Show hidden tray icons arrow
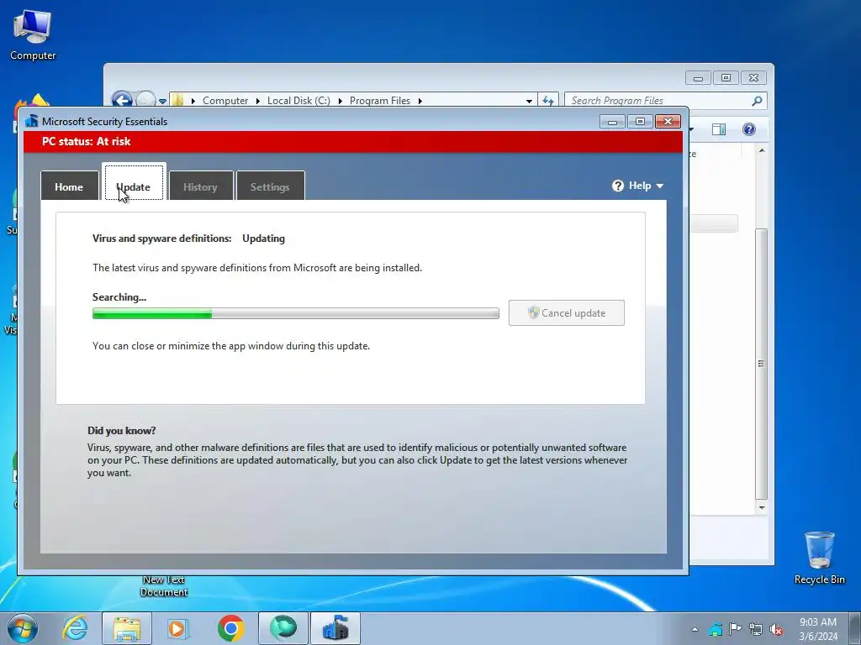Image resolution: width=861 pixels, height=645 pixels. [695, 629]
